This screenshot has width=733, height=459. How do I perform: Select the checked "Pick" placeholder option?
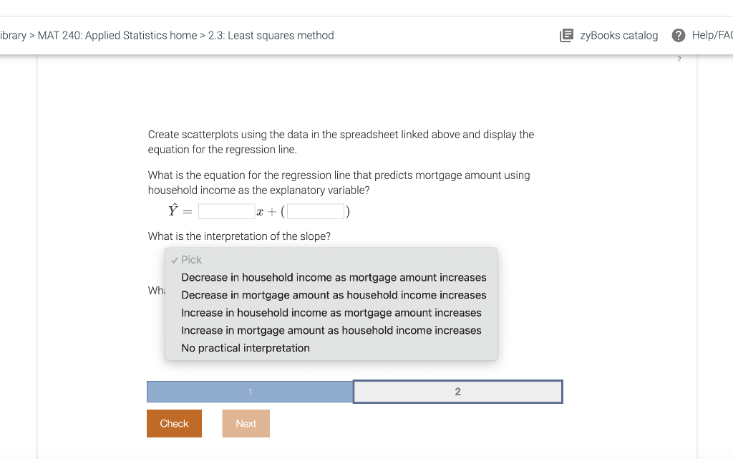tap(189, 259)
